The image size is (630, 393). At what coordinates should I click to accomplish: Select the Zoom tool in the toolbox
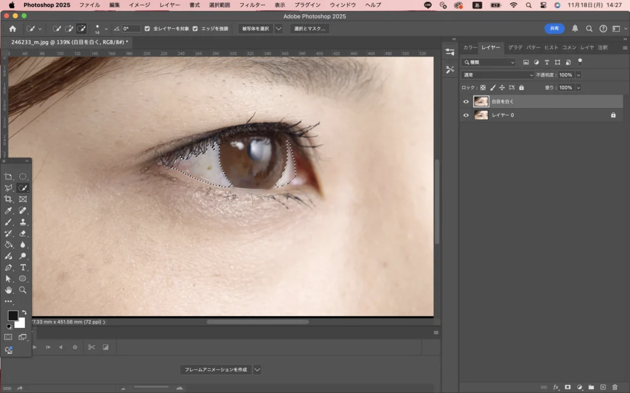[23, 290]
